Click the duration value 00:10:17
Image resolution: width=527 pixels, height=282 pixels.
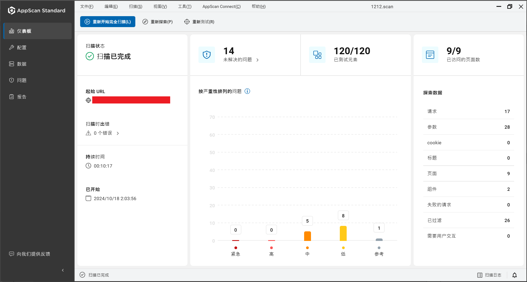tap(103, 166)
